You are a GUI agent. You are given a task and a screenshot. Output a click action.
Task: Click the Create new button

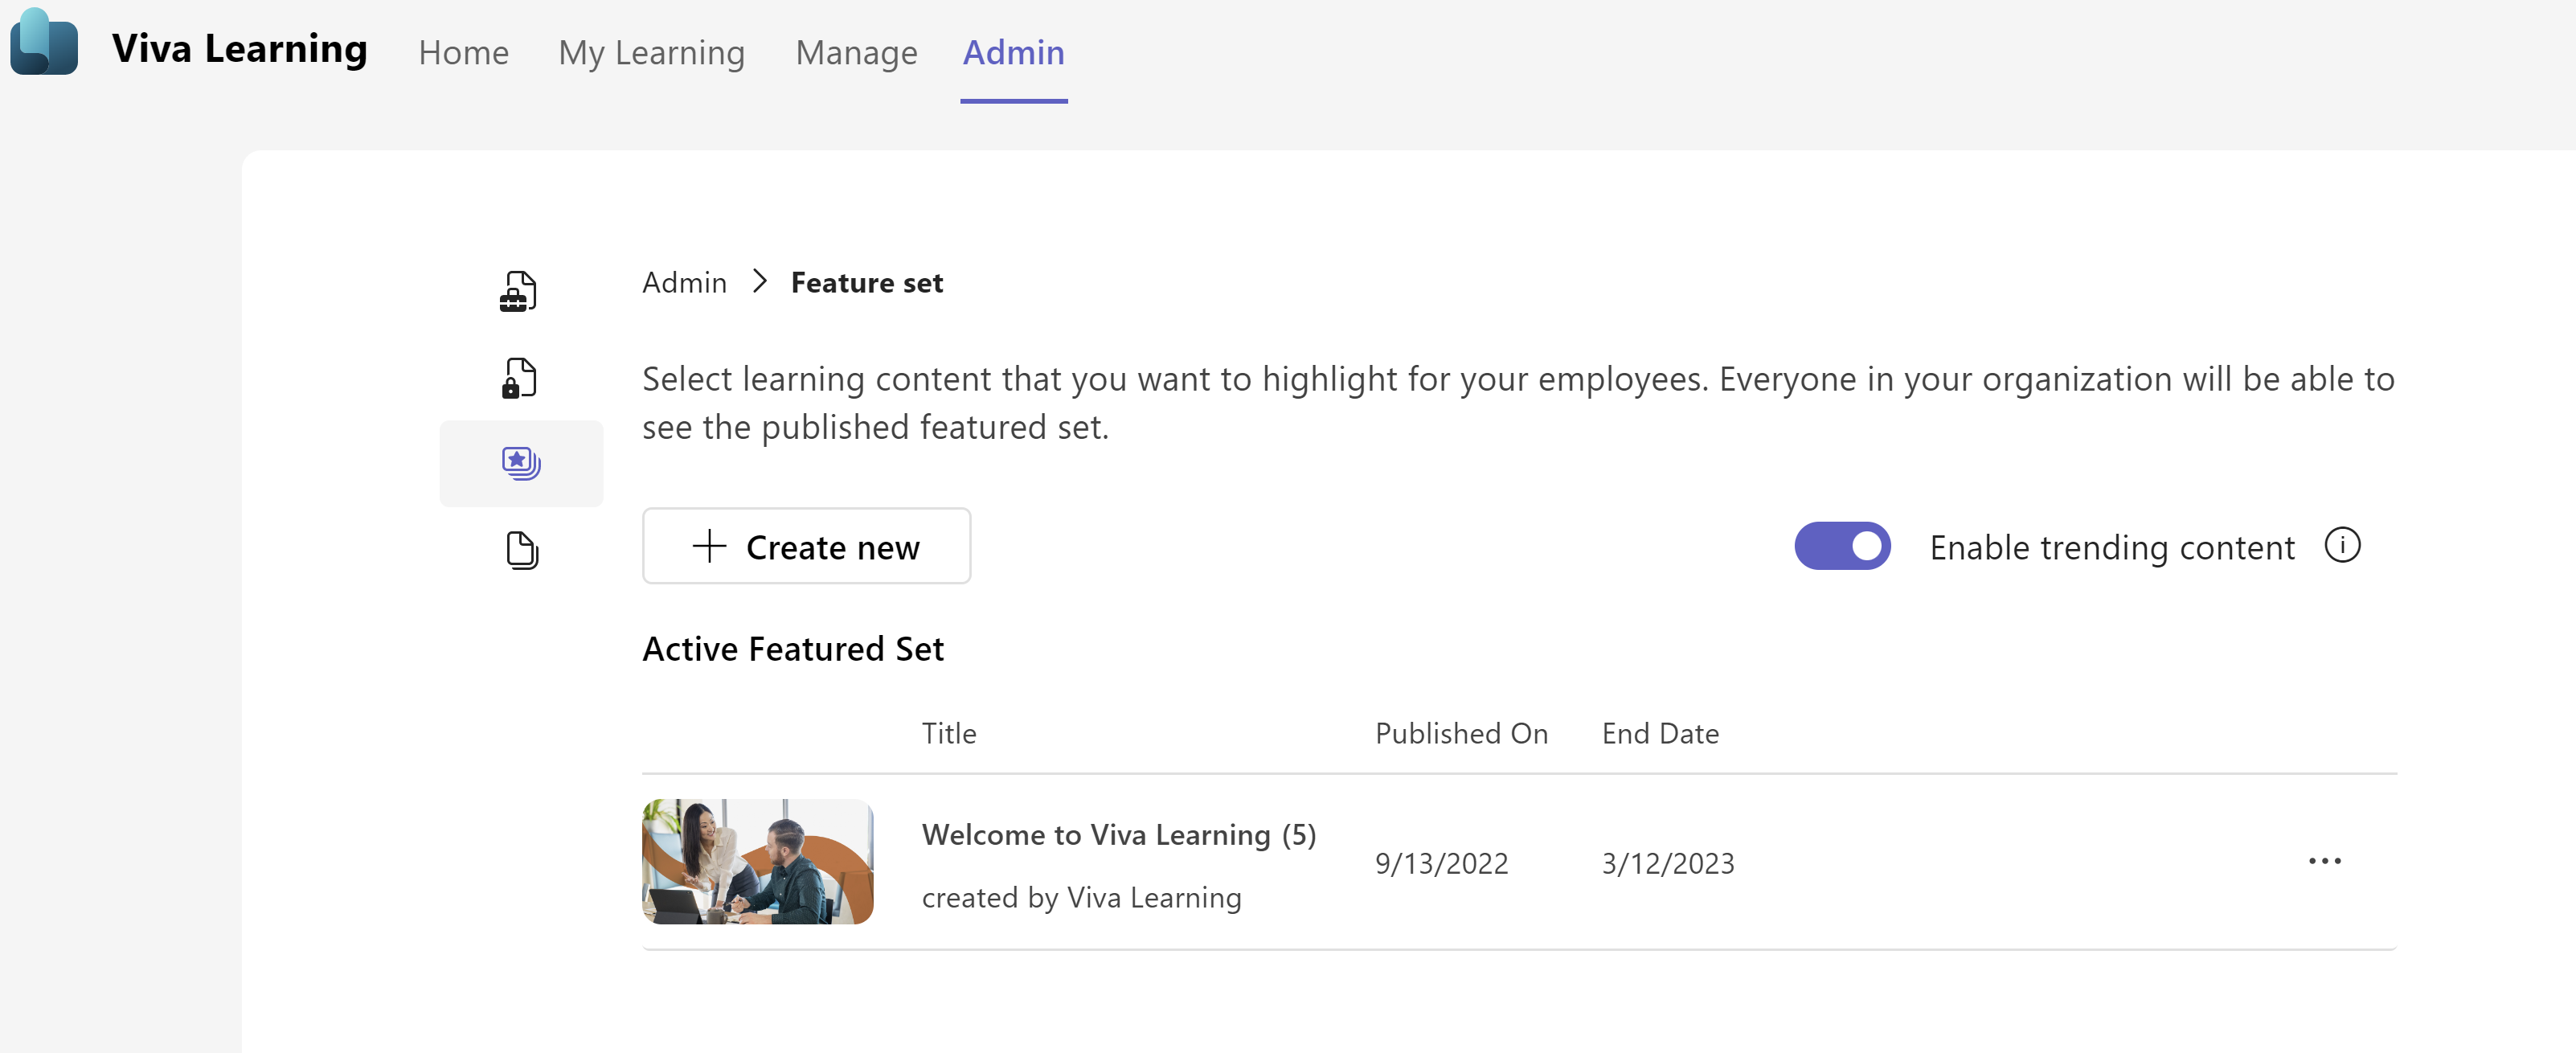click(x=806, y=546)
